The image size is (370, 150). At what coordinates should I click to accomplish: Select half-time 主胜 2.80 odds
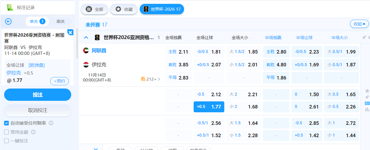point(276,52)
